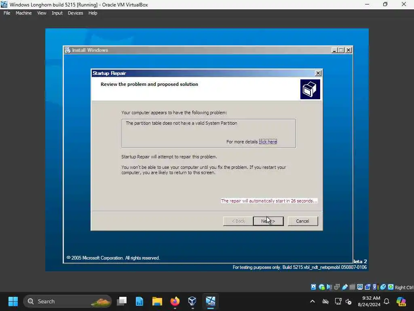Open the Help menu
This screenshot has height=311, width=414.
click(x=93, y=13)
